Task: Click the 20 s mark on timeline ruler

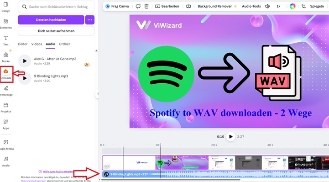Action: [x=214, y=145]
